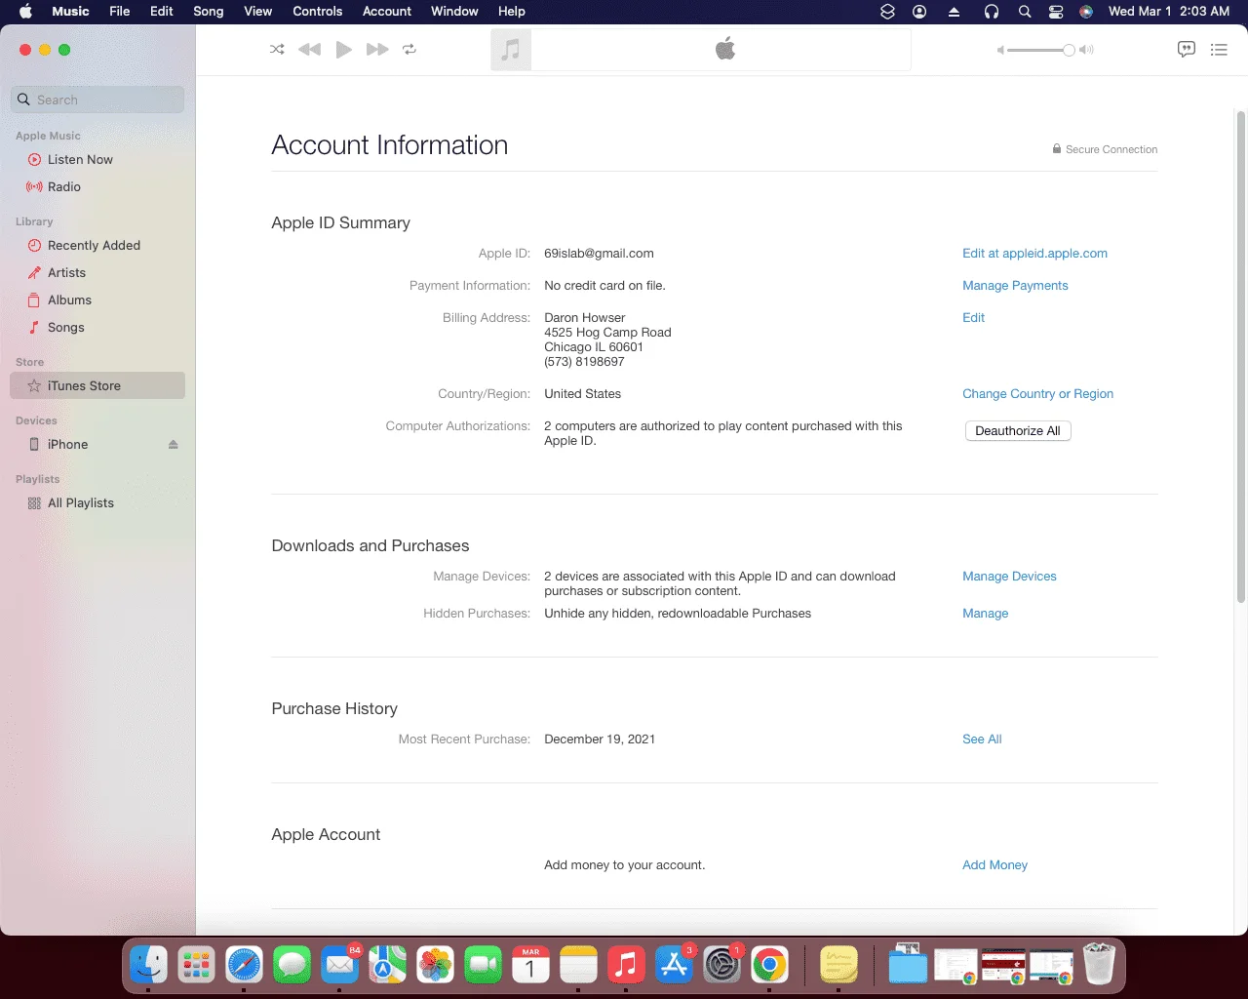Skip forward with the next track button

pos(377,49)
